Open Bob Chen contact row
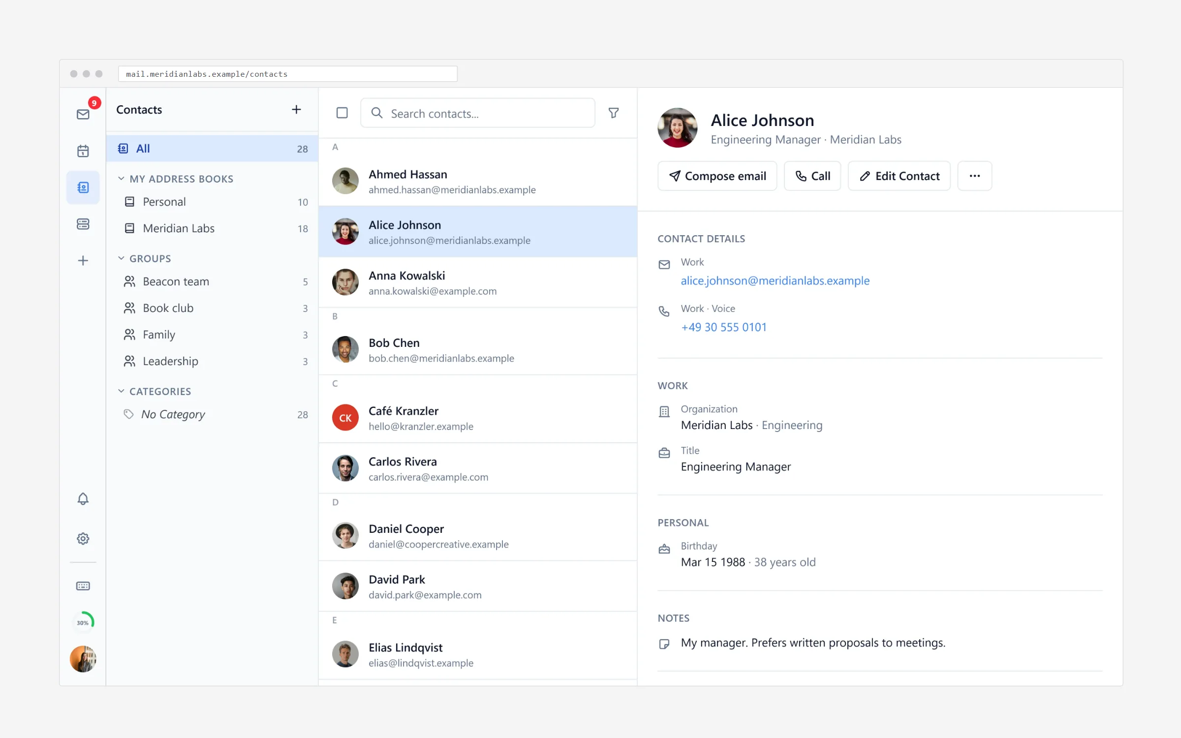This screenshot has width=1181, height=738. point(478,350)
